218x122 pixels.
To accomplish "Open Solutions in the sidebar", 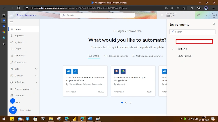I will 24,95.
